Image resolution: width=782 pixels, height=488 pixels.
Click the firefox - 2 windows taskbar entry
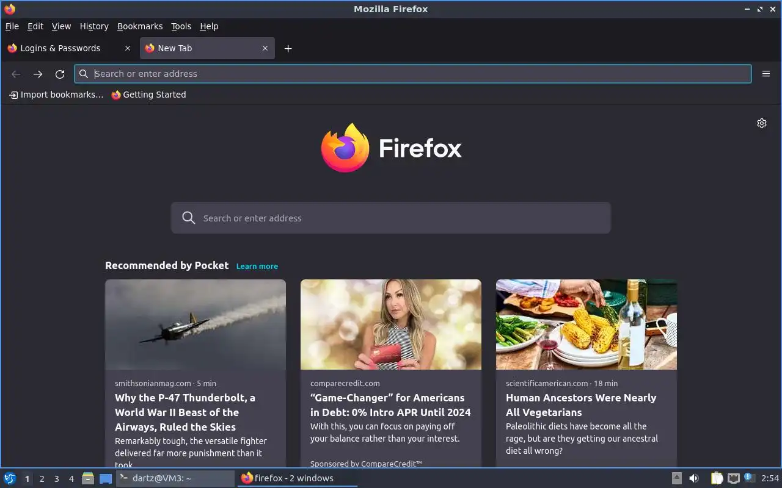pos(298,478)
